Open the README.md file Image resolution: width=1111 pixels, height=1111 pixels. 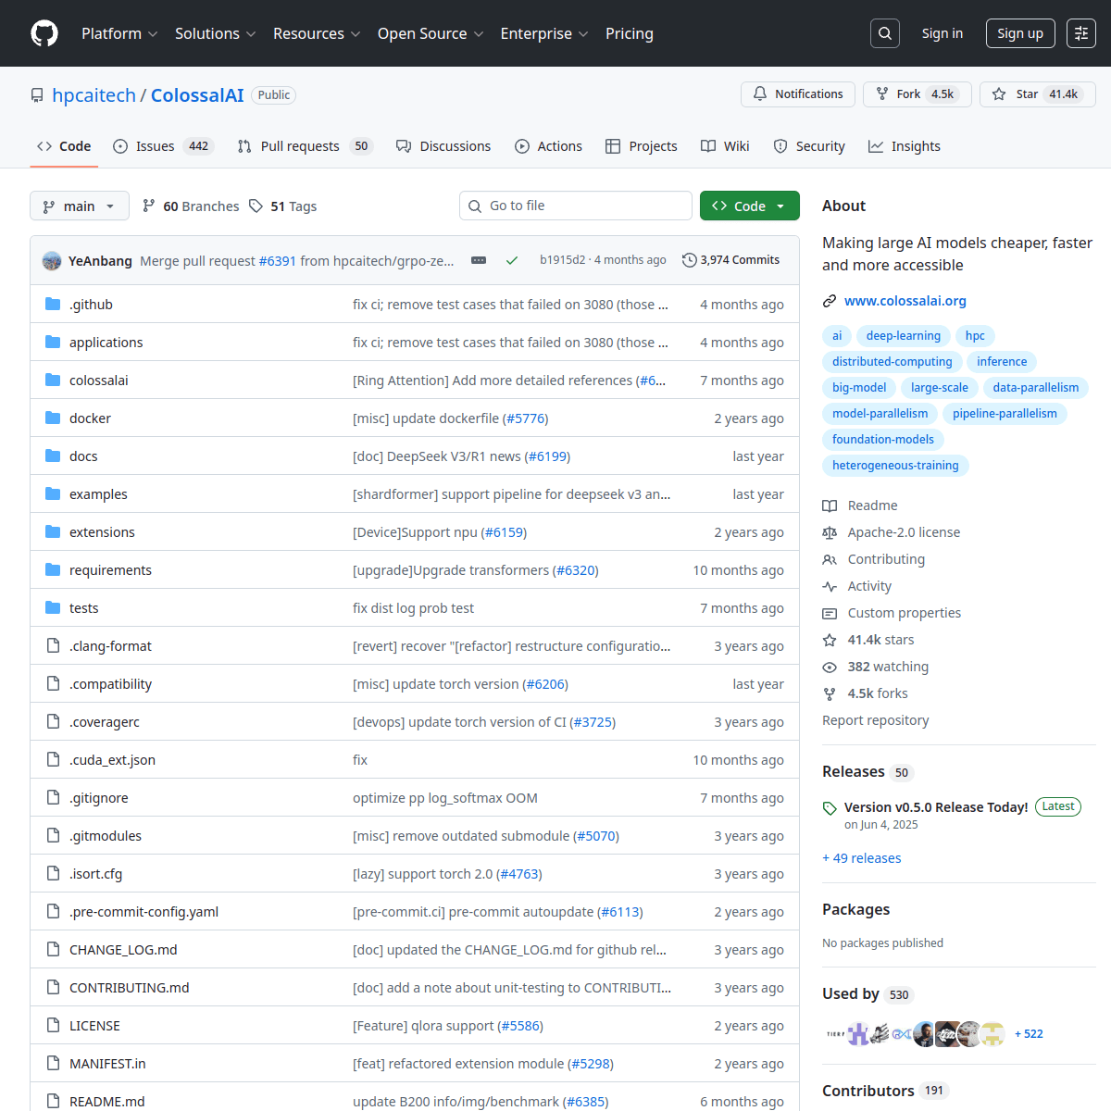tap(107, 1102)
